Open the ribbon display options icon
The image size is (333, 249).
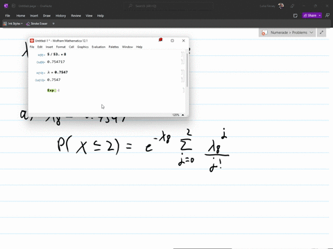click(327, 15)
